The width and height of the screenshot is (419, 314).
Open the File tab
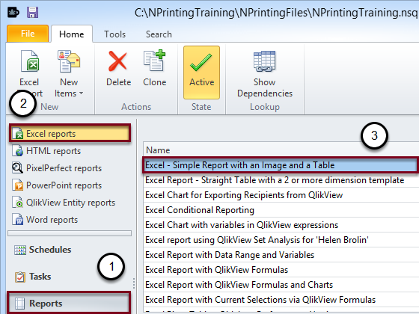click(x=28, y=34)
